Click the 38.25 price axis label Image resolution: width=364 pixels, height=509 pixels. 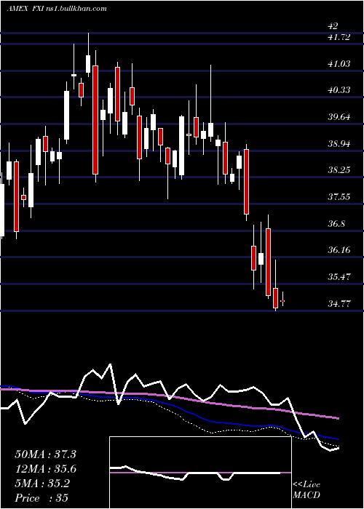coord(339,170)
